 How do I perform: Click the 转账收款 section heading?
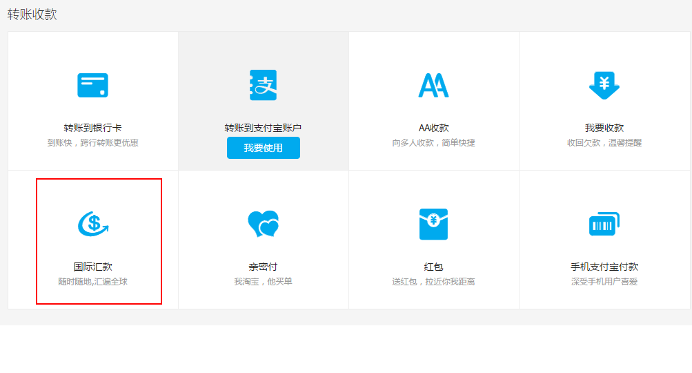point(32,14)
